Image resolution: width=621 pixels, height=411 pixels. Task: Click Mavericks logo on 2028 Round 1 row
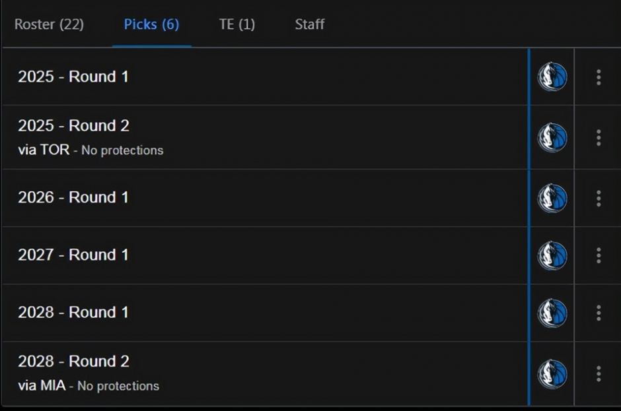552,313
